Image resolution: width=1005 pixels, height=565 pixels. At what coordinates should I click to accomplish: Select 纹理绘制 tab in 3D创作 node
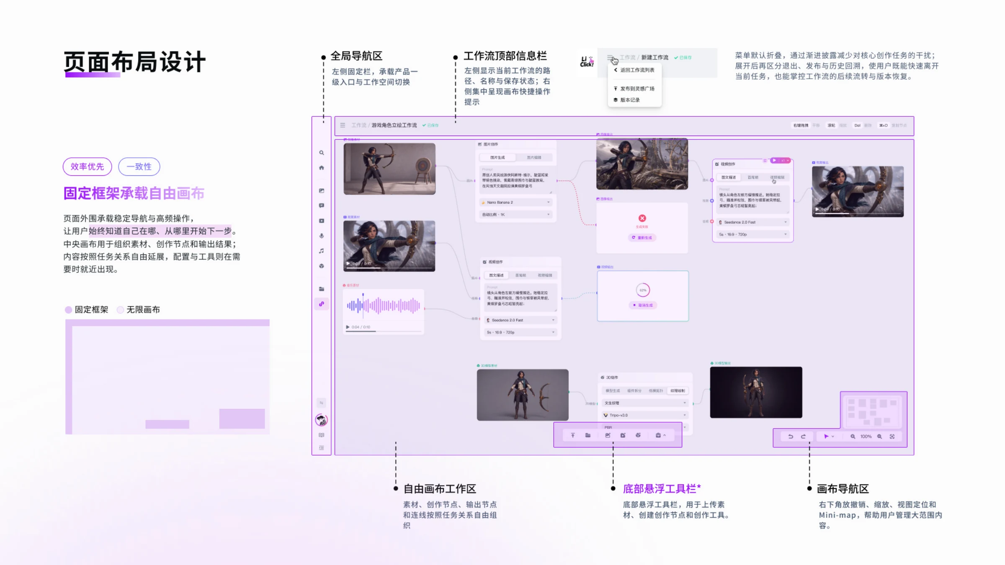(x=678, y=390)
